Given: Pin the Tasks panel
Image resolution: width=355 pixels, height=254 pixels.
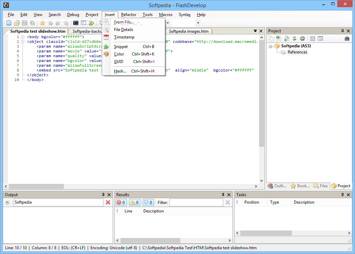Looking at the screenshot, I should (x=342, y=195).
